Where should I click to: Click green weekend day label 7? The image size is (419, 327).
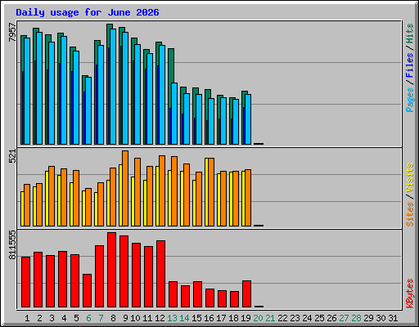101,318
